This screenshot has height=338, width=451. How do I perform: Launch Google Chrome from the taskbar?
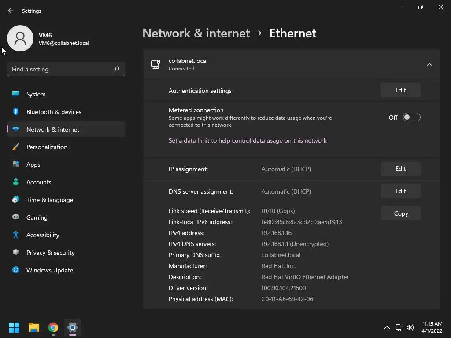53,327
